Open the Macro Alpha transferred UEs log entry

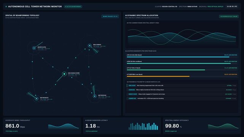pyautogui.click(x=182, y=90)
